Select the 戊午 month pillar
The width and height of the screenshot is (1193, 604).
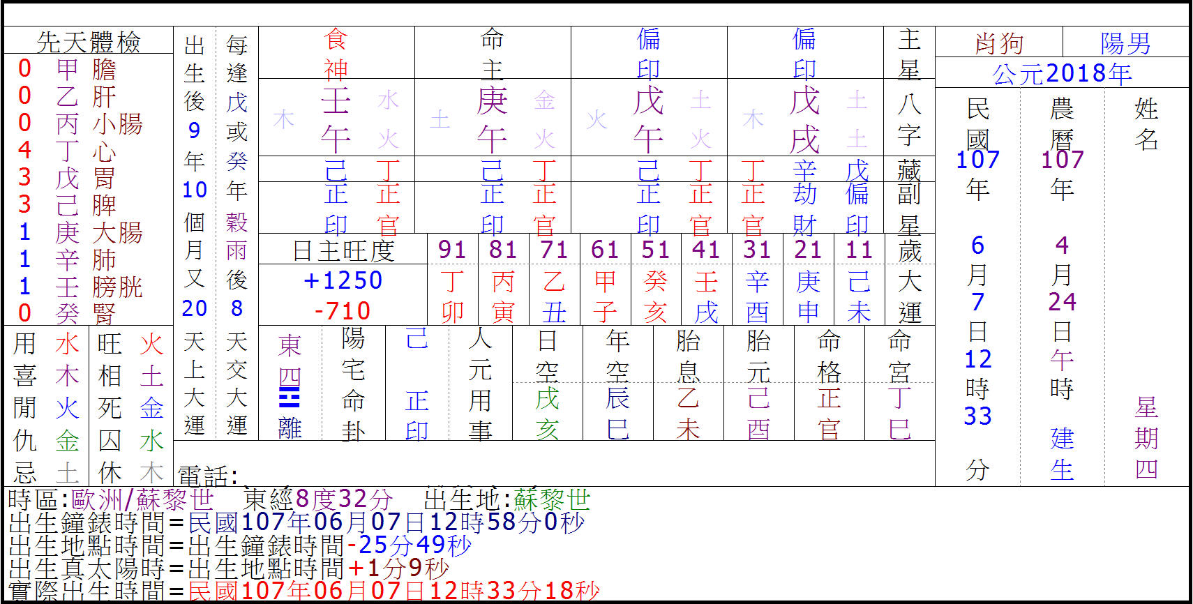[x=648, y=119]
